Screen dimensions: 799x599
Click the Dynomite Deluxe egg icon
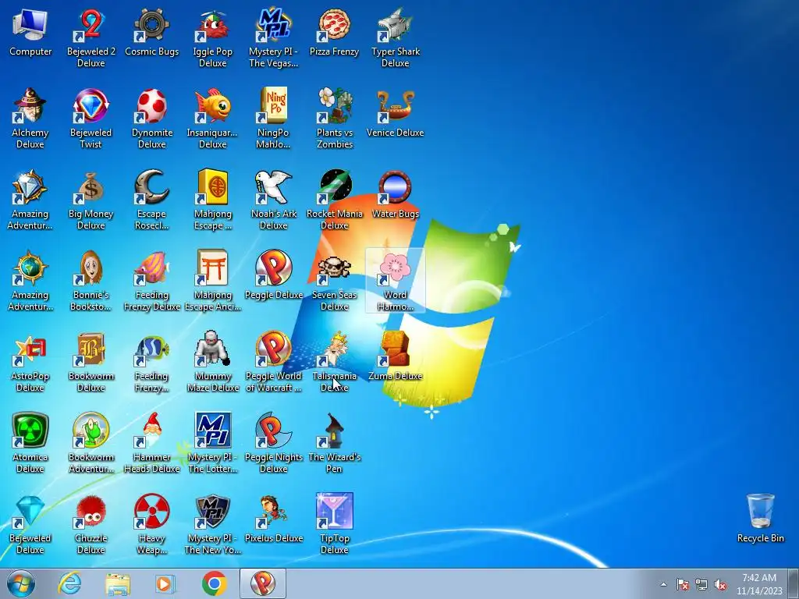(152, 119)
